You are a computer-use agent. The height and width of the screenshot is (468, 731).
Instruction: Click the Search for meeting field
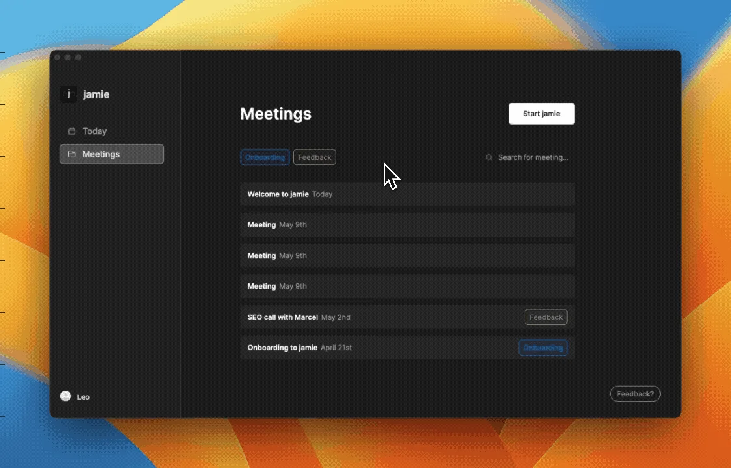pos(533,157)
